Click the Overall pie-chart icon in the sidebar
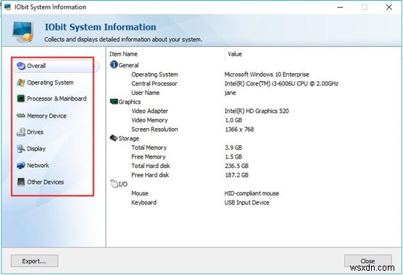The width and height of the screenshot is (403, 275). pyautogui.click(x=21, y=66)
